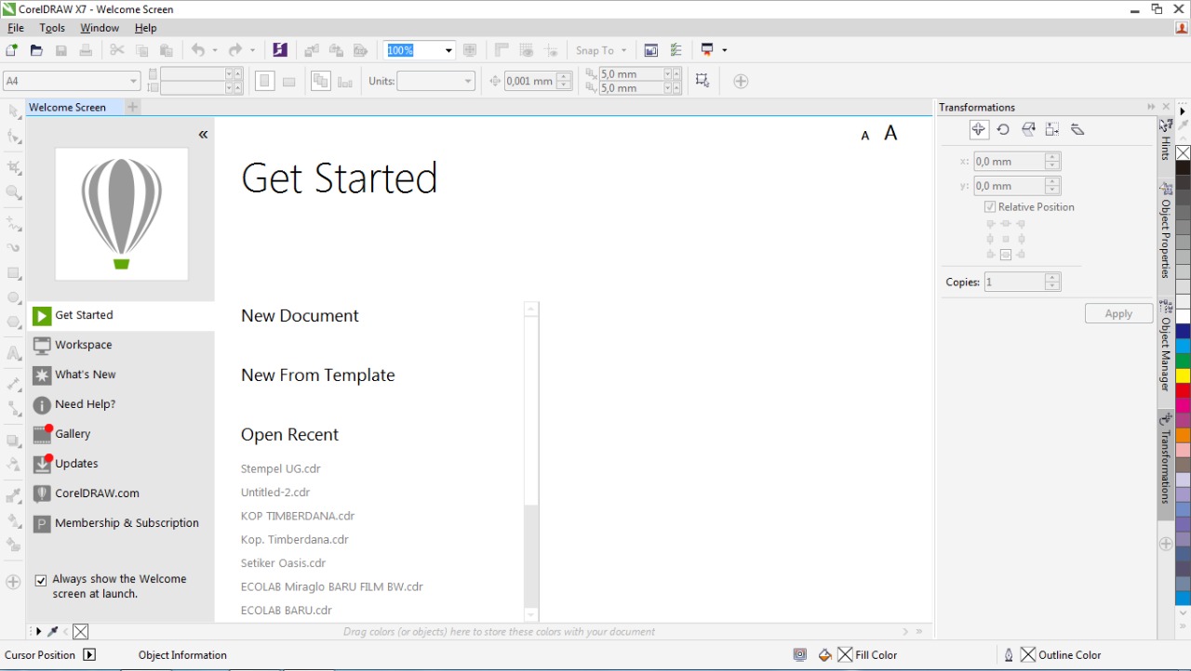
Task: Open the document palette flyout arrow
Action: point(38,632)
